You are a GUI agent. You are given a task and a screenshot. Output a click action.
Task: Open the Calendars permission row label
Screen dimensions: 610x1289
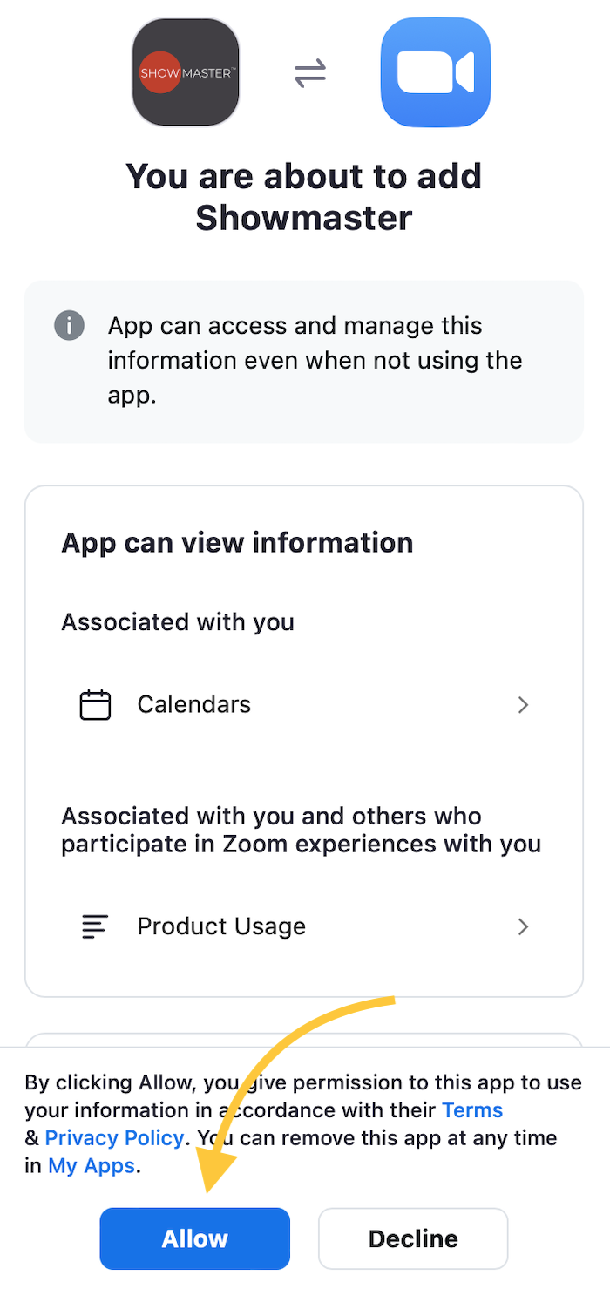coord(194,704)
